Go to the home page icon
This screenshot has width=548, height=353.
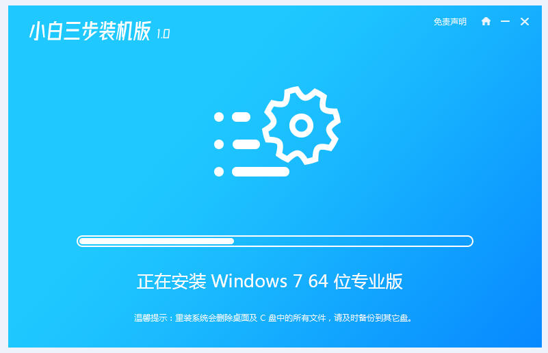pos(486,21)
